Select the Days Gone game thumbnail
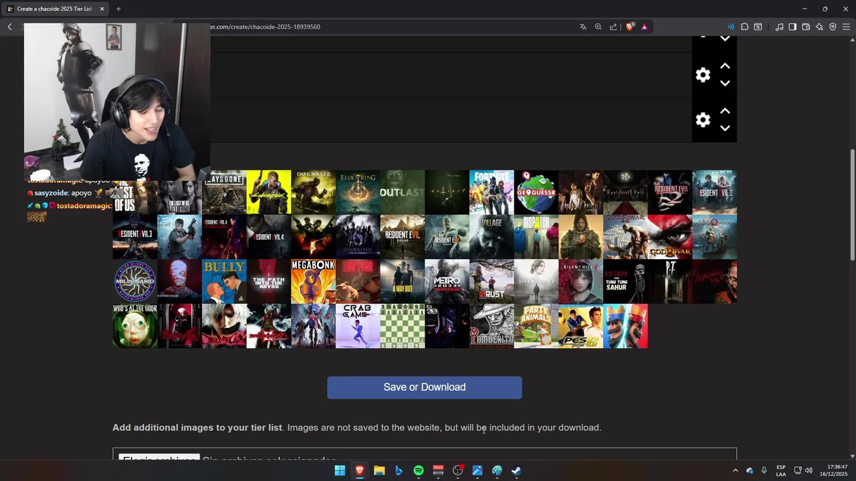 pos(224,192)
